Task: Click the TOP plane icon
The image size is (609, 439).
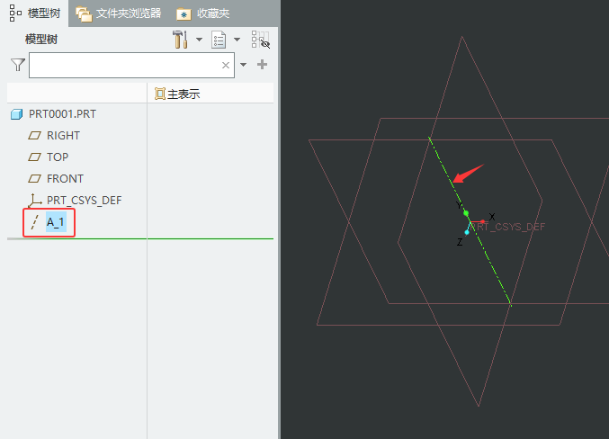Action: 34,157
